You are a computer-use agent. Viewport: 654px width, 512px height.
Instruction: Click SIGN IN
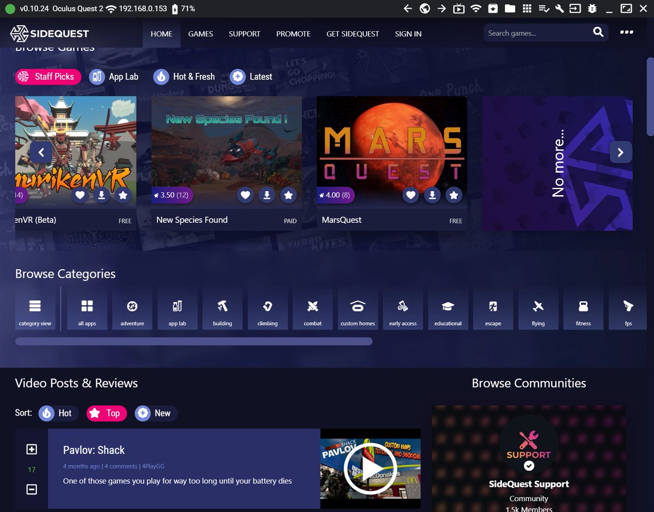[408, 34]
